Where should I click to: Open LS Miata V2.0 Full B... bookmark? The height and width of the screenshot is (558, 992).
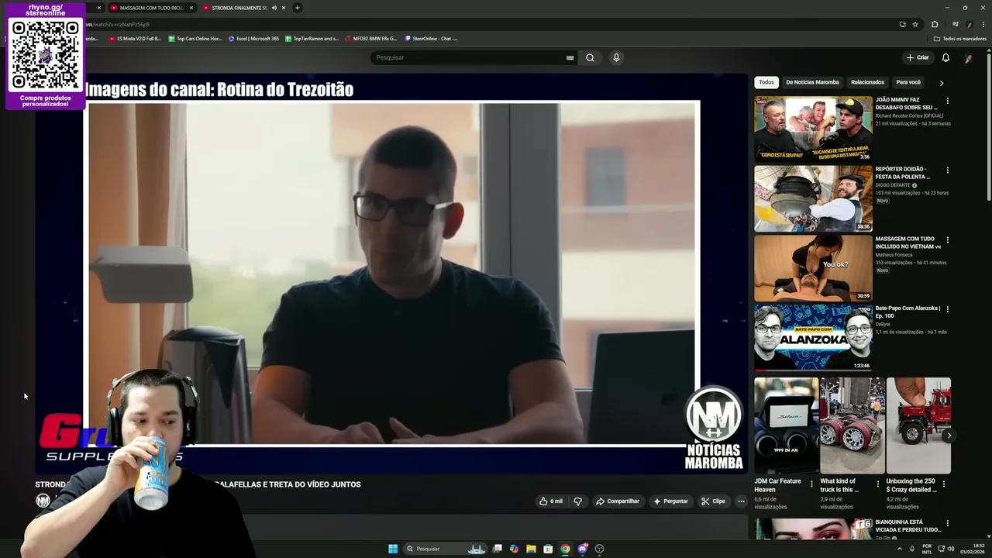tap(135, 38)
